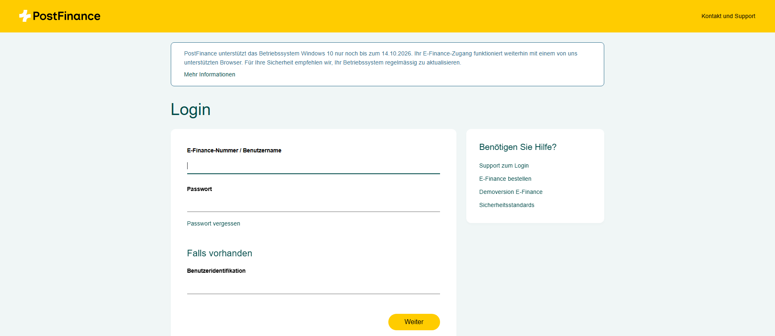Launch Demoversion E-Finance link
Image resolution: width=775 pixels, height=336 pixels.
click(511, 192)
